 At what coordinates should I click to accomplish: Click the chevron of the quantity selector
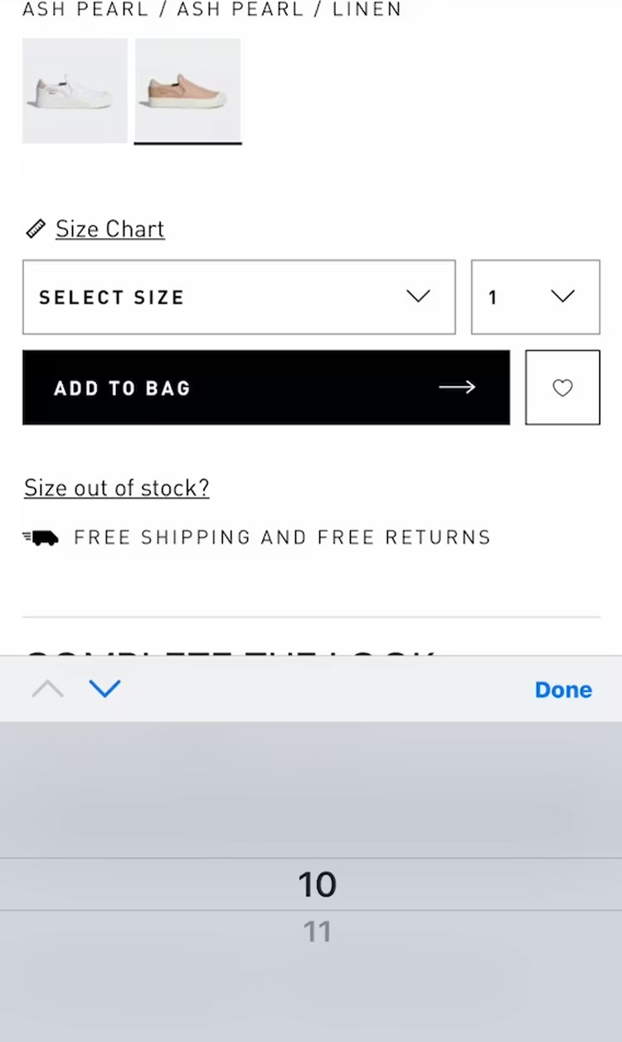[563, 297]
